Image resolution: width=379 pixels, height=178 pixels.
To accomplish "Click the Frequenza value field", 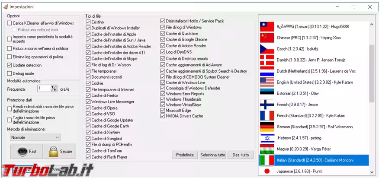I will [x=44, y=89].
